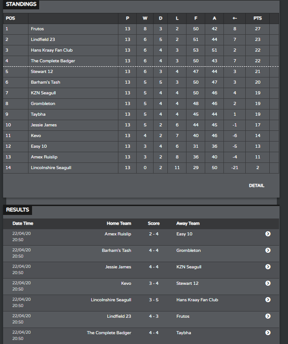Image resolution: width=288 pixels, height=344 pixels.
Task: Open arrow icon for Lincolnshire Seagull match
Action: pos(268,299)
